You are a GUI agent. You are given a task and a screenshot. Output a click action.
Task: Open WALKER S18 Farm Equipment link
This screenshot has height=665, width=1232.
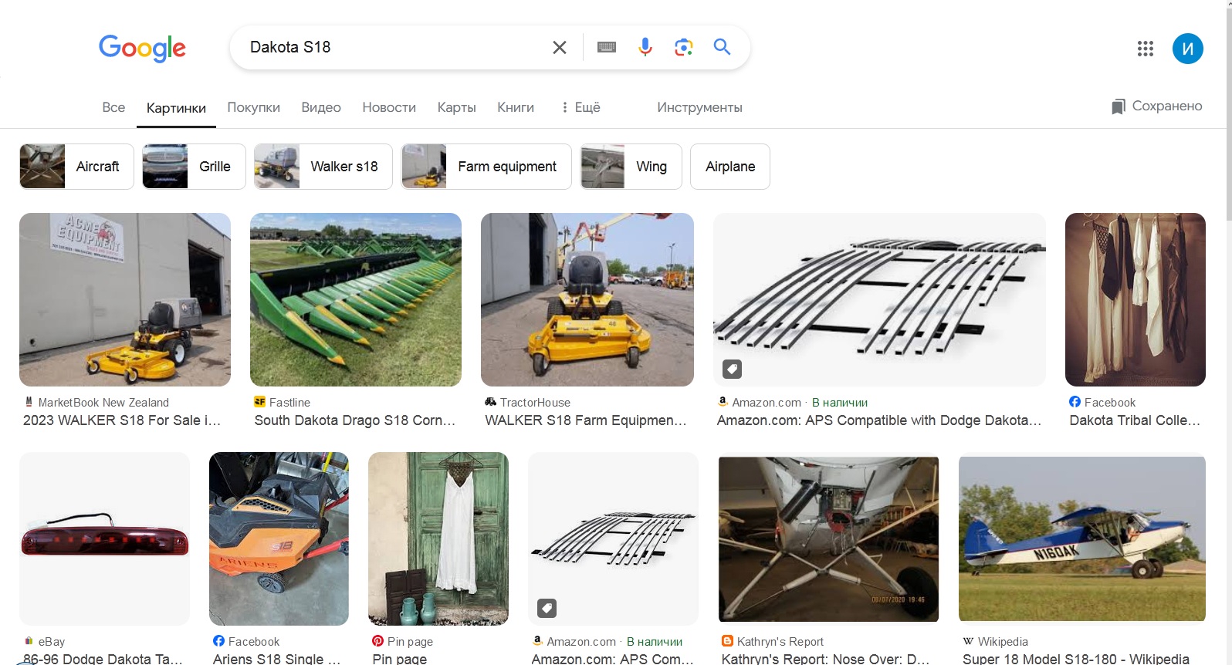pyautogui.click(x=586, y=420)
